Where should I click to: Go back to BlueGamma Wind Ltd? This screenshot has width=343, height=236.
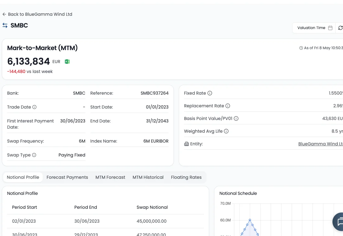click(37, 14)
